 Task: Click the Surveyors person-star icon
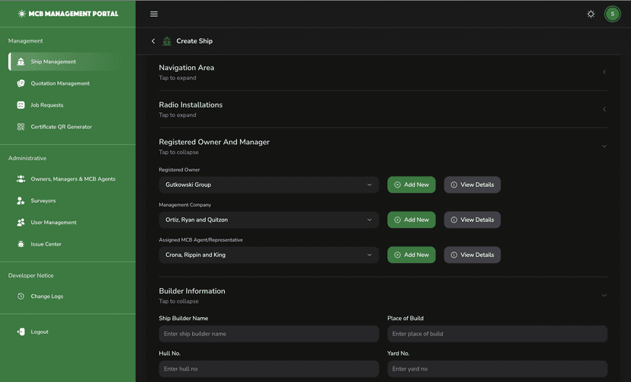(x=21, y=201)
